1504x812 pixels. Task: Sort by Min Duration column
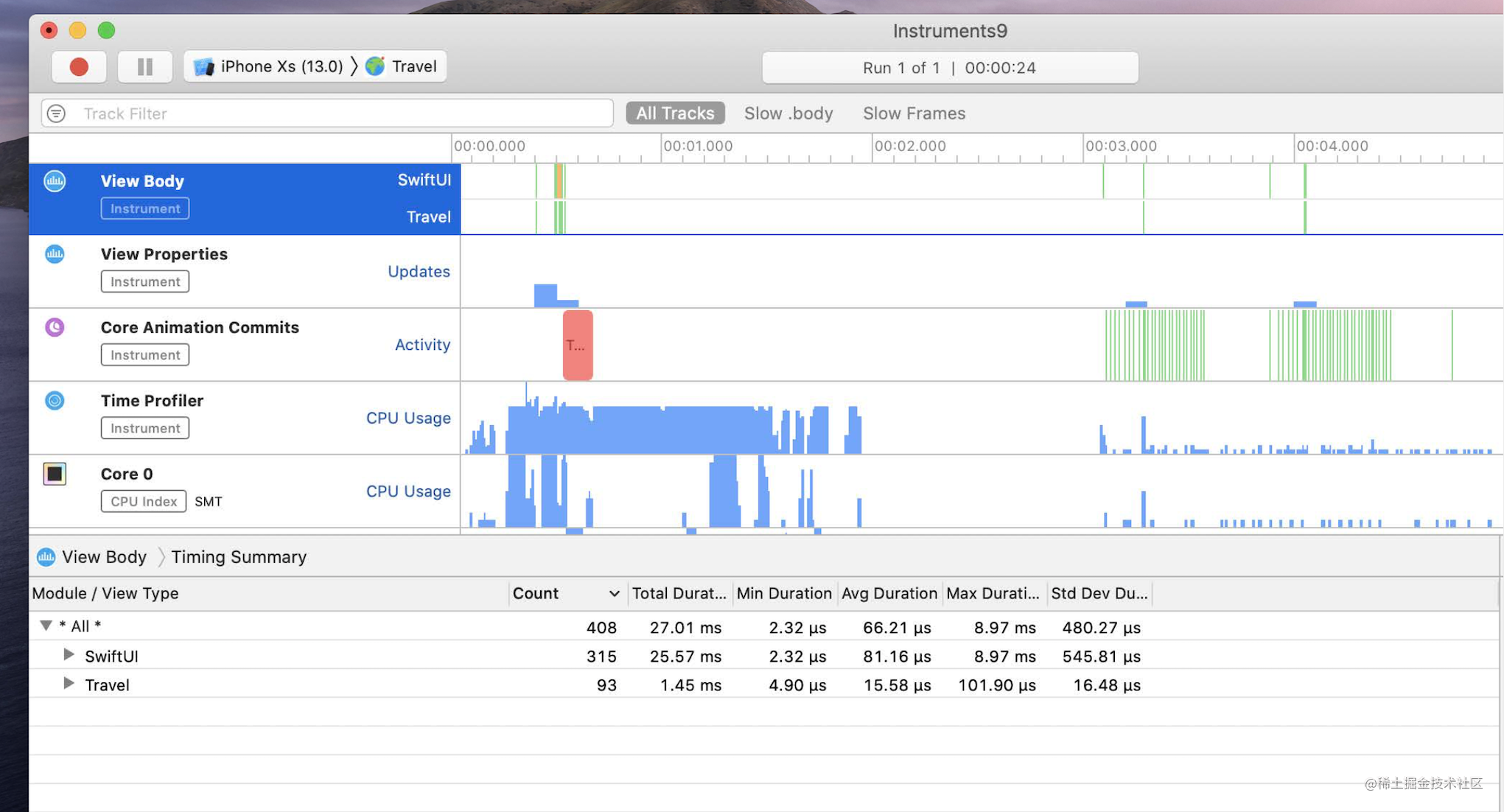784,593
